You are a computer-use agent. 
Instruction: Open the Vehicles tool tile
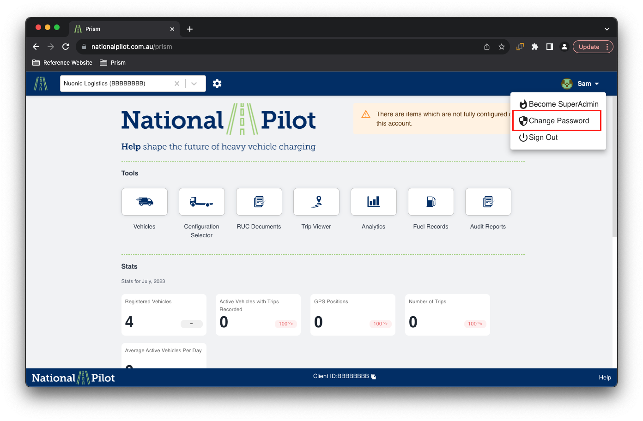point(145,202)
